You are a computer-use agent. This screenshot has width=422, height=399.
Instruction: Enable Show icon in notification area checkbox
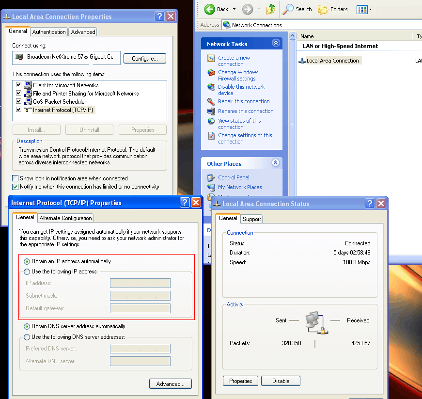click(16, 178)
